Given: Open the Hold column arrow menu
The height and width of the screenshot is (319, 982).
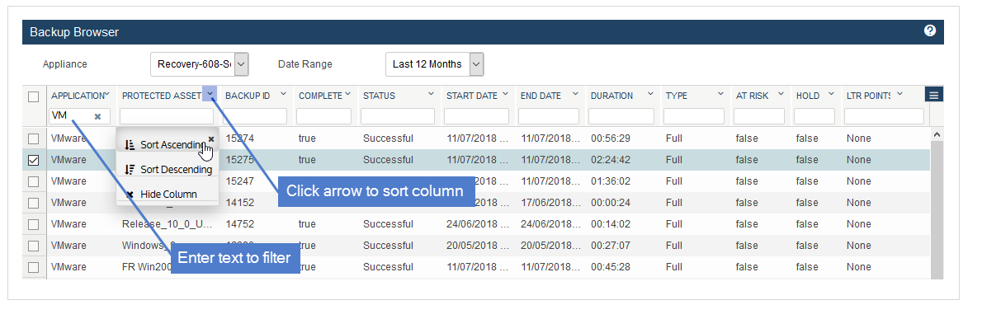Looking at the screenshot, I should (x=831, y=95).
